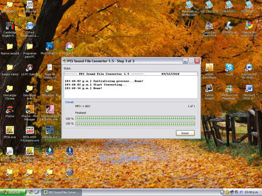Click the taskbar clock showing 03:40 p.m.

251,192
